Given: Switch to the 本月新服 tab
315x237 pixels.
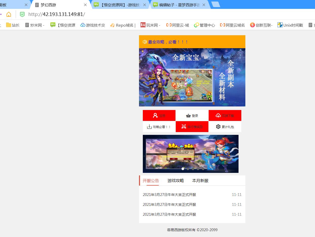Looking at the screenshot, I should click(x=200, y=181).
